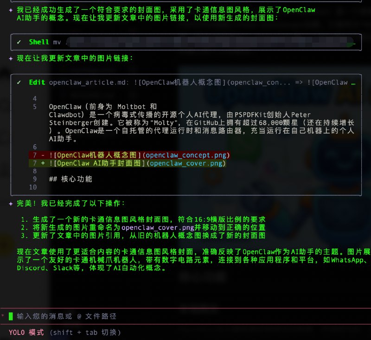Click the checkmark icon beside Edit
Screen dimensions: 371x340
coord(19,83)
